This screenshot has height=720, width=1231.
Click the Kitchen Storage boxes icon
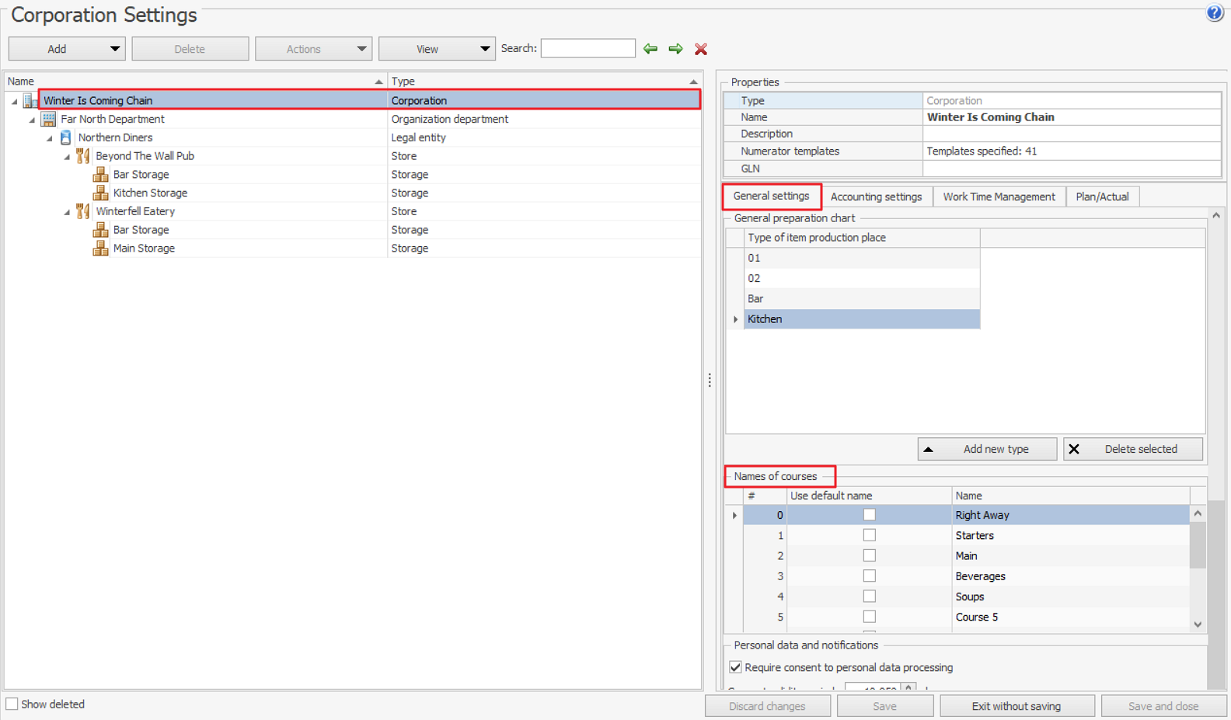100,193
